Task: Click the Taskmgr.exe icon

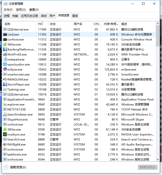Action: pos(5,89)
